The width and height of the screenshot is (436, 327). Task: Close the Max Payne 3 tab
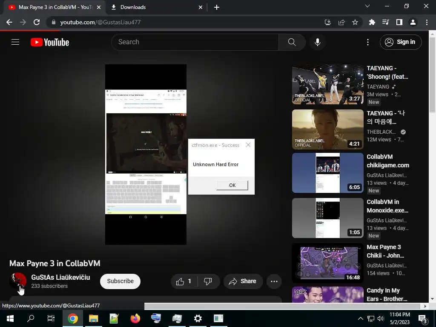pyautogui.click(x=98, y=7)
